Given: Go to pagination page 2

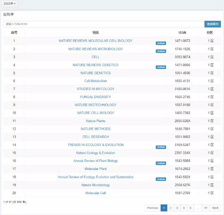Looking at the screenshot, I should [170, 208].
